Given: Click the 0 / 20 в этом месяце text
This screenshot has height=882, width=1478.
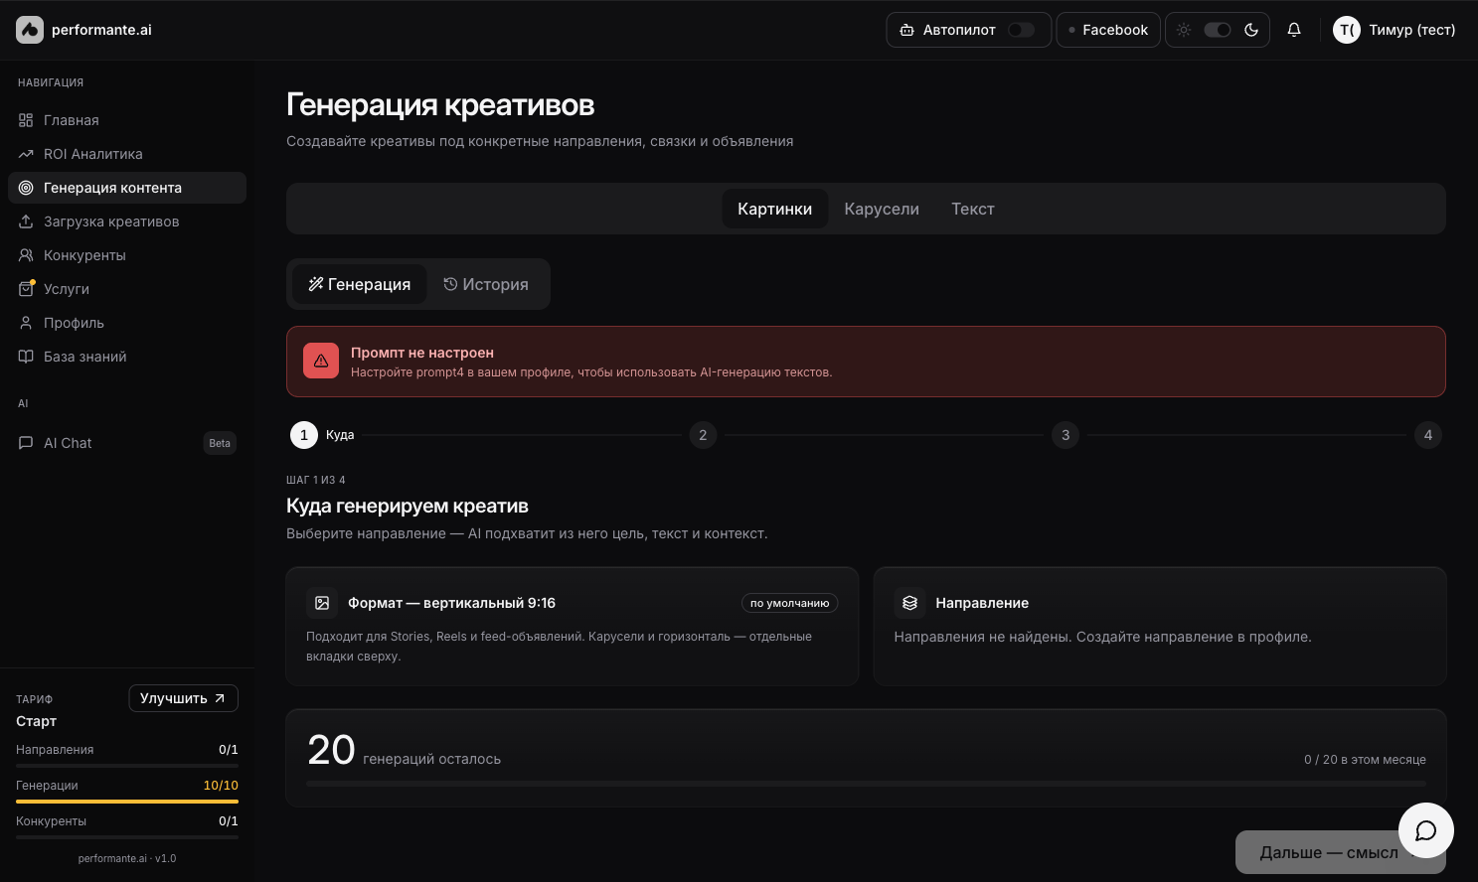Looking at the screenshot, I should pyautogui.click(x=1365, y=760).
